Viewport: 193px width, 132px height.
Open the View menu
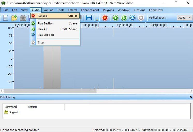[x=24, y=10]
